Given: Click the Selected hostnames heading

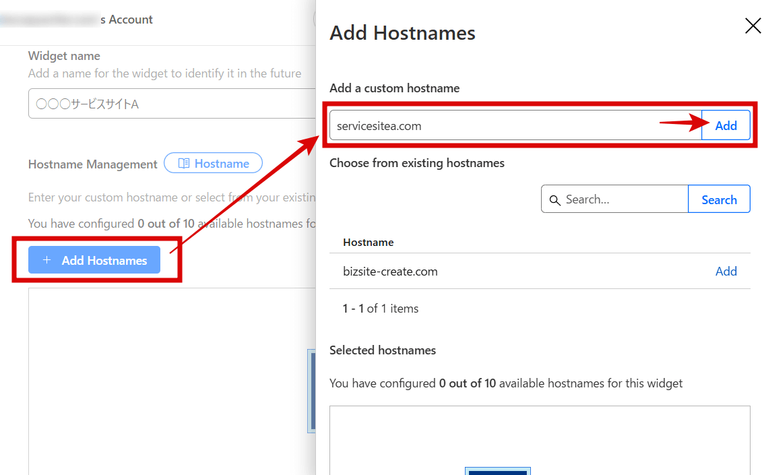Looking at the screenshot, I should (x=382, y=350).
